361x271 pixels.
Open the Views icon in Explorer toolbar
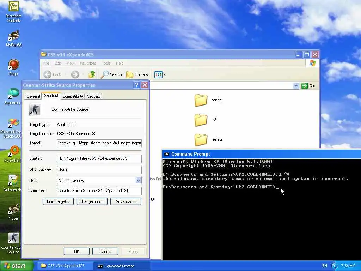[158, 74]
